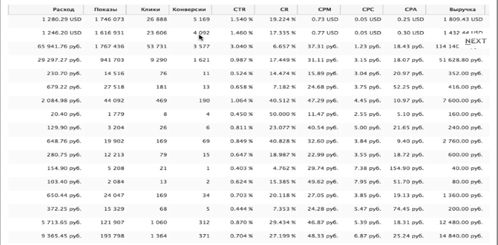Select the CPA column header
Viewport: 498px width, 245px height.
tap(410, 10)
